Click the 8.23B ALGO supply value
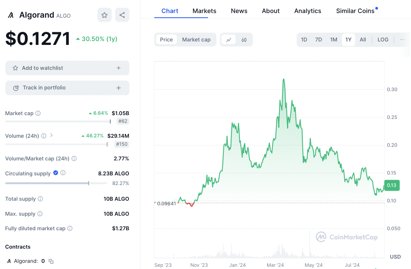 pos(114,173)
